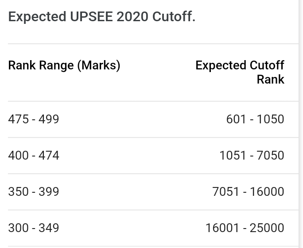Click 'Rank Range' in the column header
Screen dimensions: 303x248
pos(41,65)
